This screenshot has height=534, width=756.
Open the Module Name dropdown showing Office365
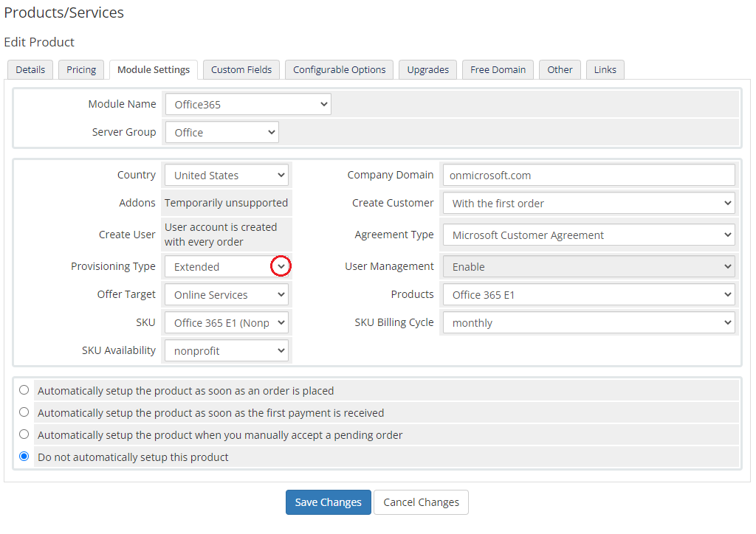[x=247, y=104]
